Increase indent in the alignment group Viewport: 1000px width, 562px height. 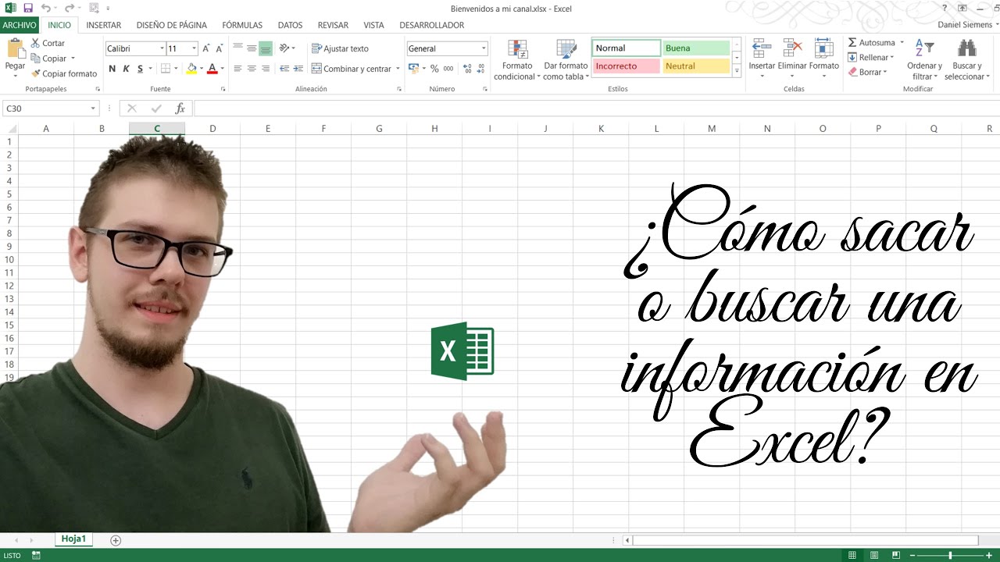coord(298,69)
